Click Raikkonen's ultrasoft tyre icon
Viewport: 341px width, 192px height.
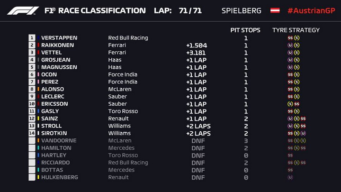tap(290, 46)
